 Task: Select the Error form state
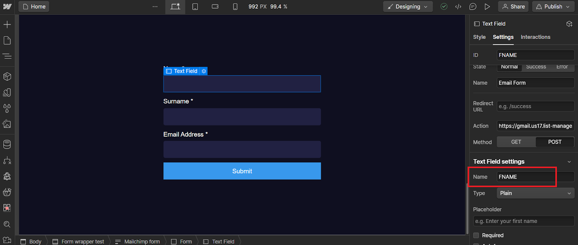coord(562,67)
